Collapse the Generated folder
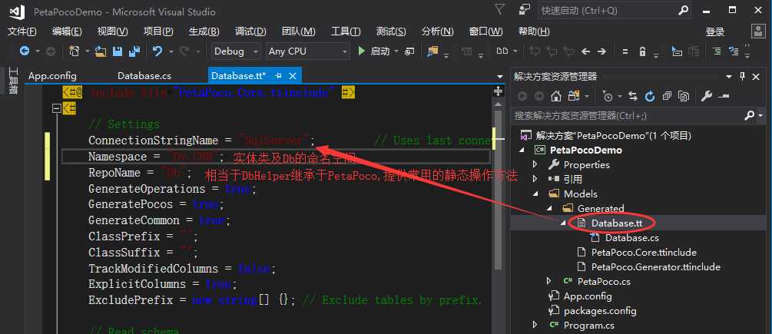772x334 pixels. pyautogui.click(x=549, y=209)
